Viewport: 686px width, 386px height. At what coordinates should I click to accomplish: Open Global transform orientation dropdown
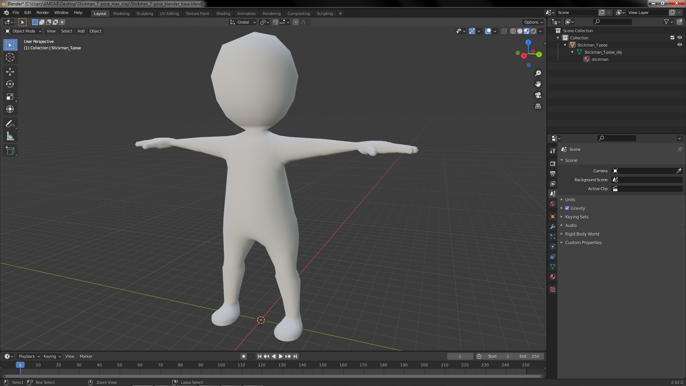243,22
